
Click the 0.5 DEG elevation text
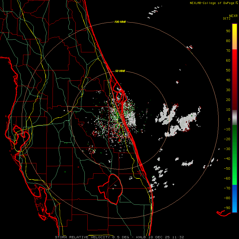pyautogui.click(x=121, y=237)
